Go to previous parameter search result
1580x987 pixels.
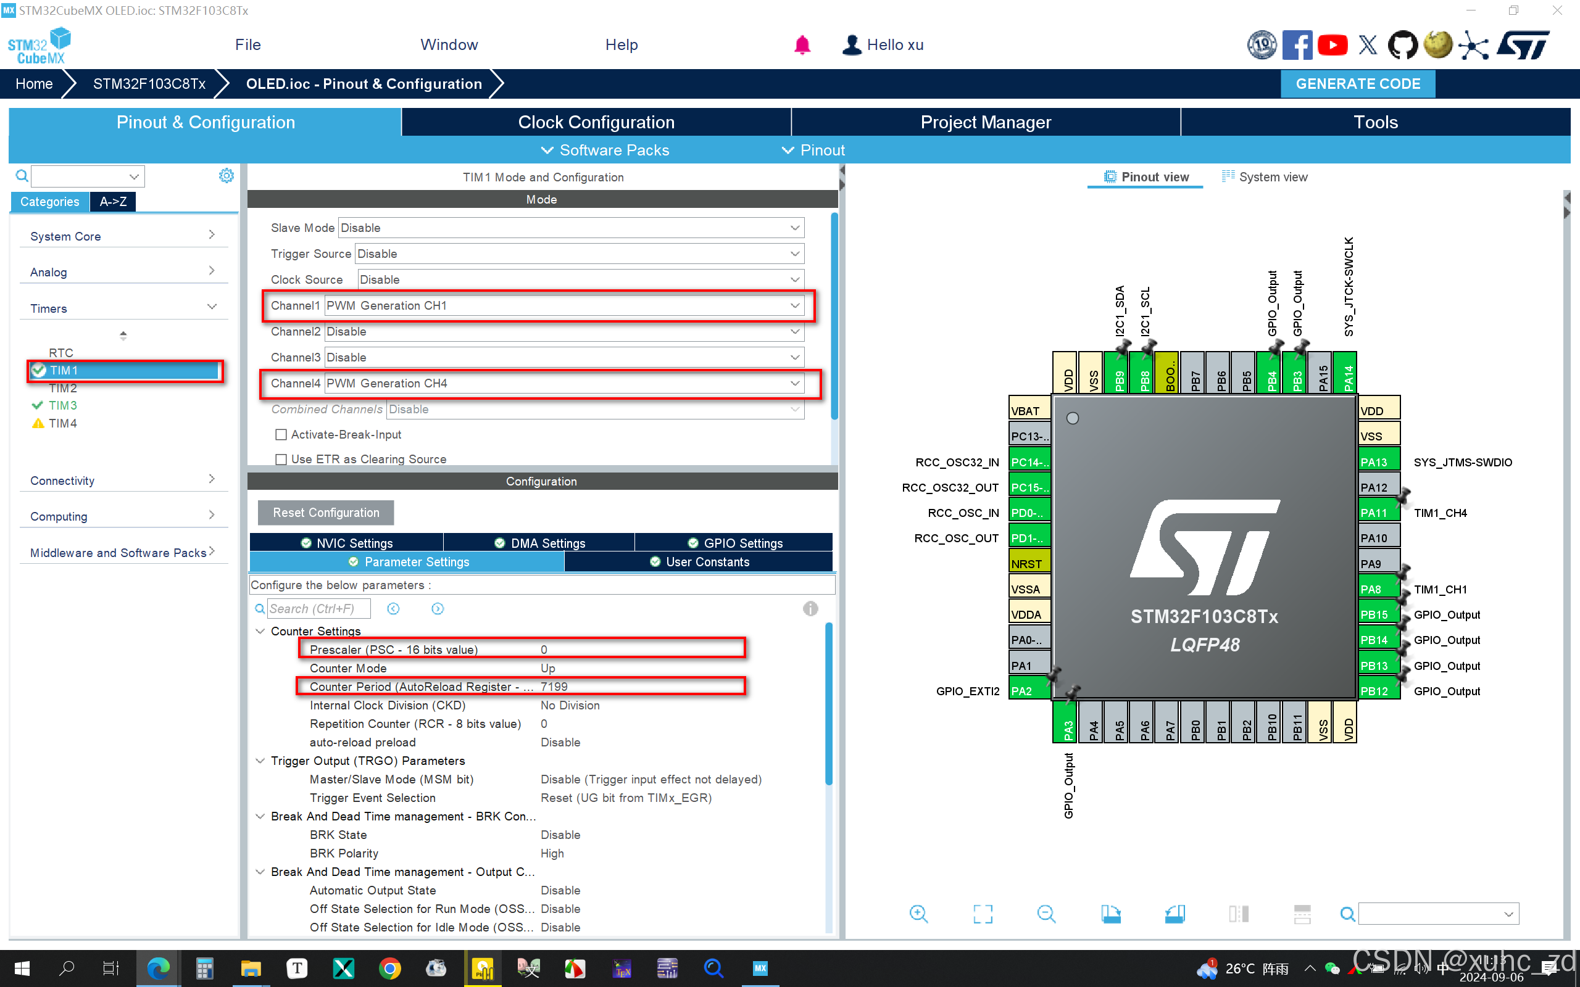coord(393,608)
